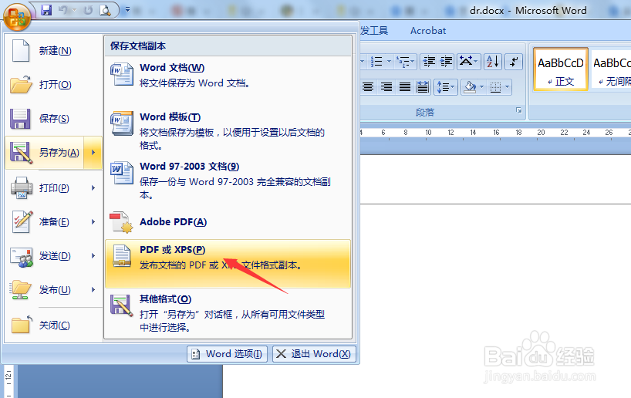Click the Word 97-2003 document icon

[122, 173]
